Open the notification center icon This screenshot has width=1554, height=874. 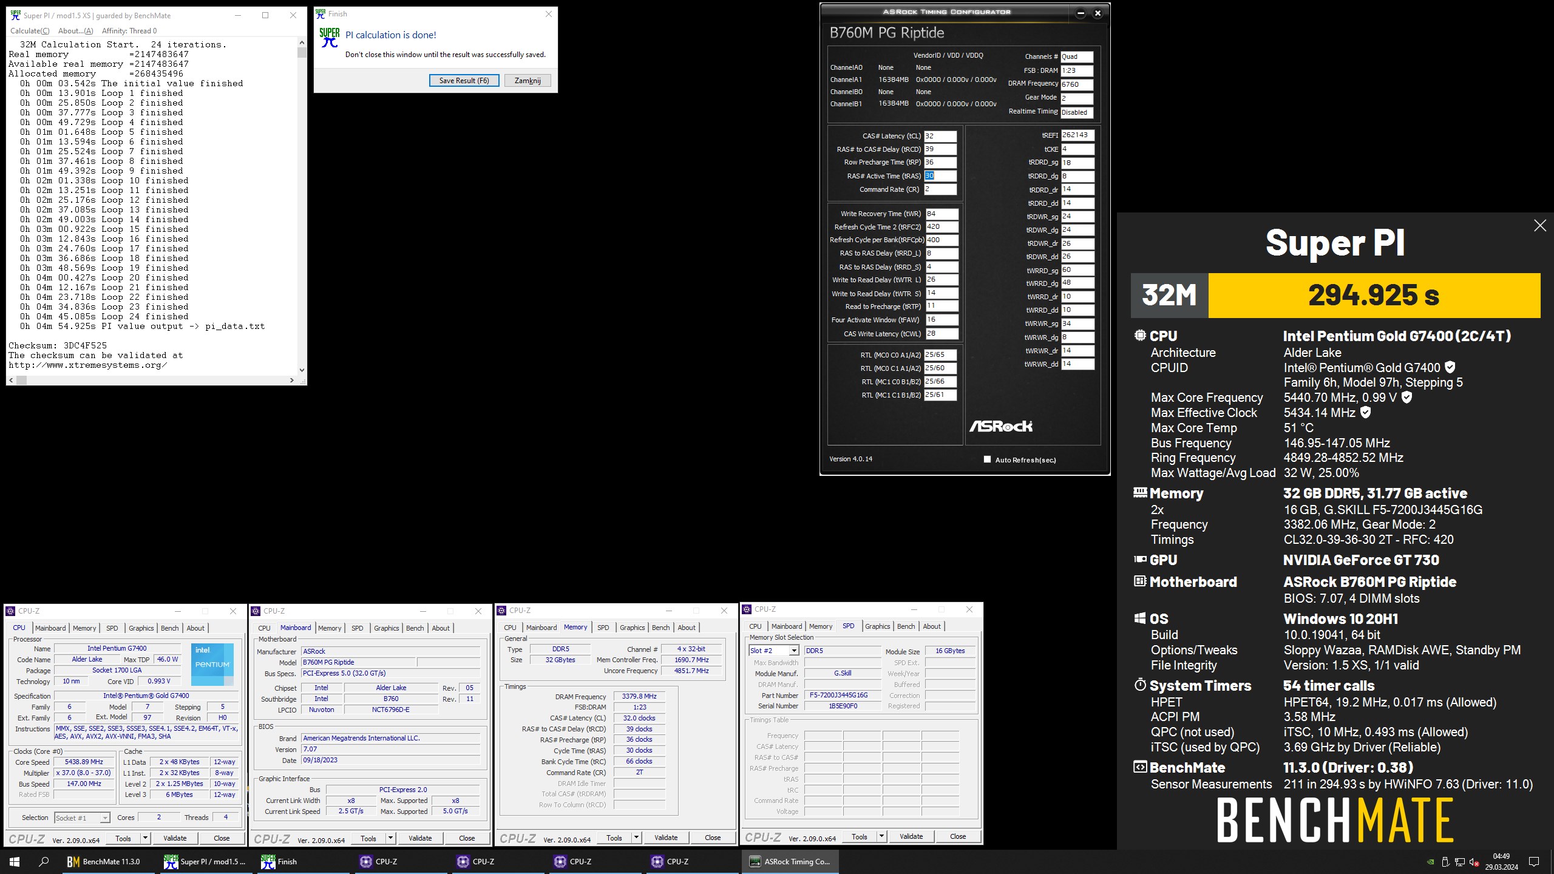[1534, 861]
